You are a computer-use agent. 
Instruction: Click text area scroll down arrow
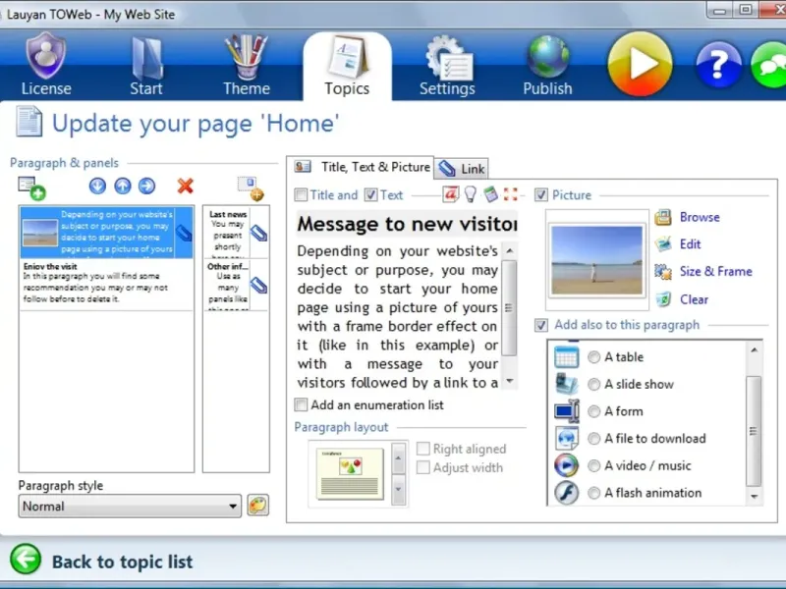click(510, 381)
